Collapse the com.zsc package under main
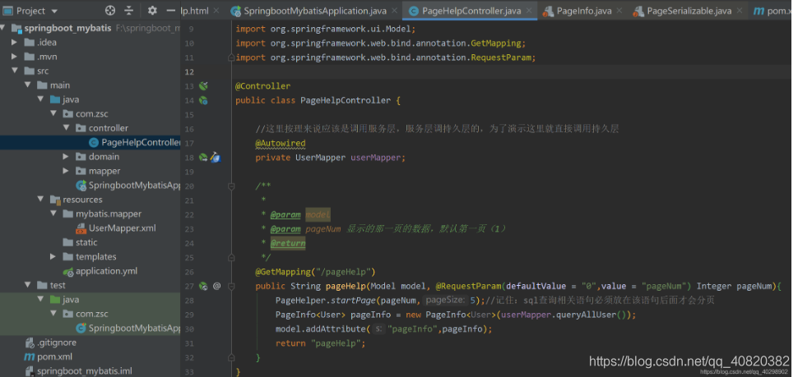The height and width of the screenshot is (377, 798). point(53,114)
